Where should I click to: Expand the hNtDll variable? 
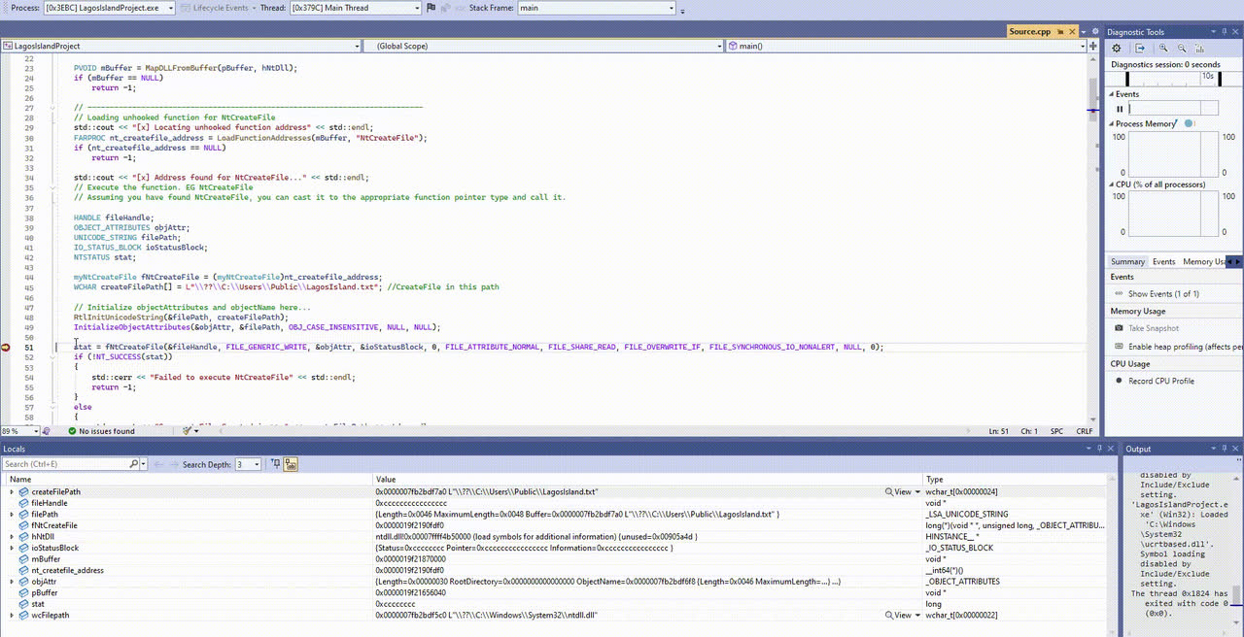pyautogui.click(x=12, y=537)
